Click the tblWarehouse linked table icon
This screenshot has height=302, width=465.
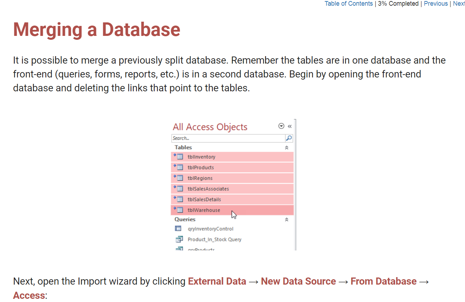(x=178, y=210)
